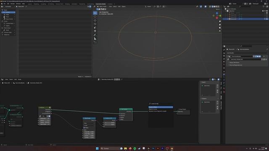
Task: Toggle camera view with camera icon
Action: point(220,28)
